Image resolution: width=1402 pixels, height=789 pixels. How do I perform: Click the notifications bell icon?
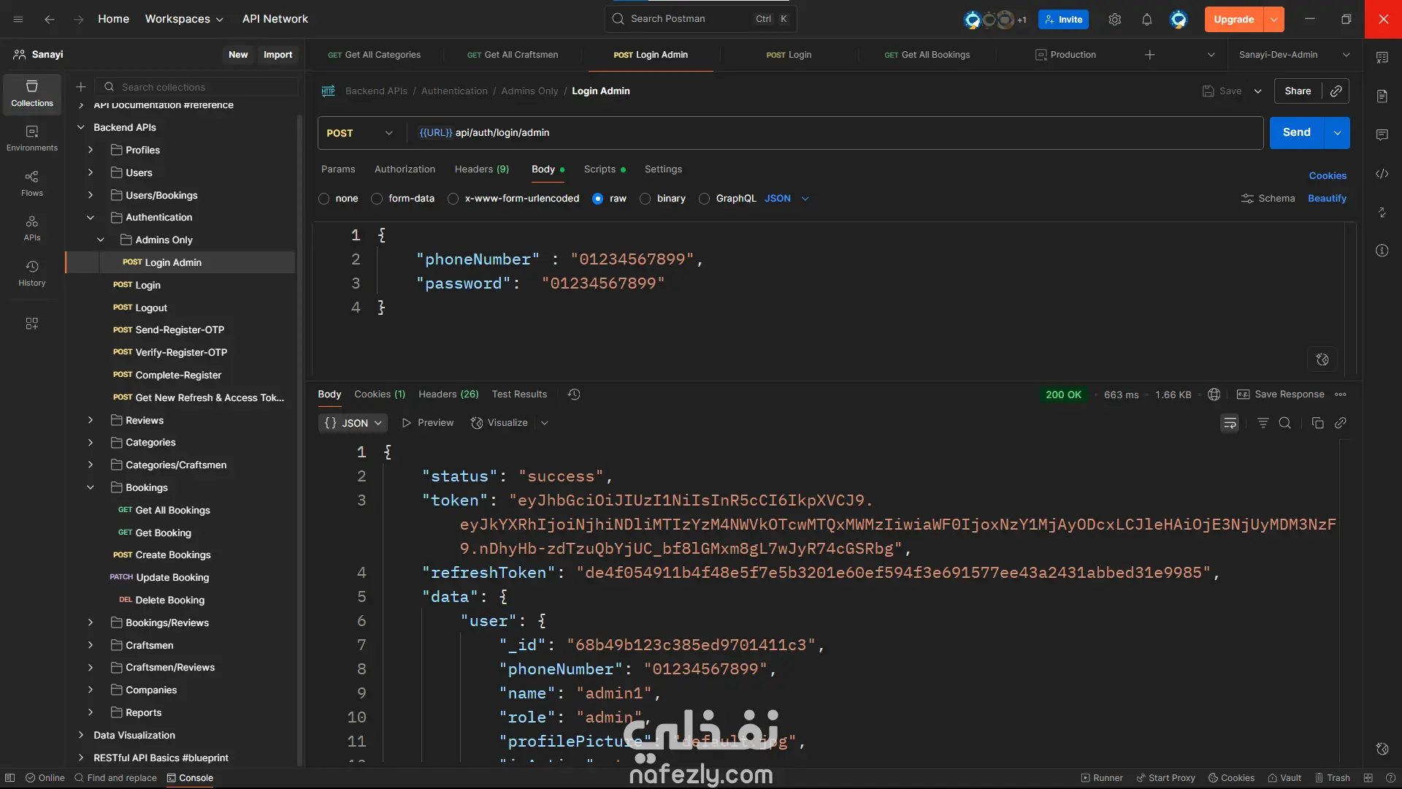click(1146, 20)
